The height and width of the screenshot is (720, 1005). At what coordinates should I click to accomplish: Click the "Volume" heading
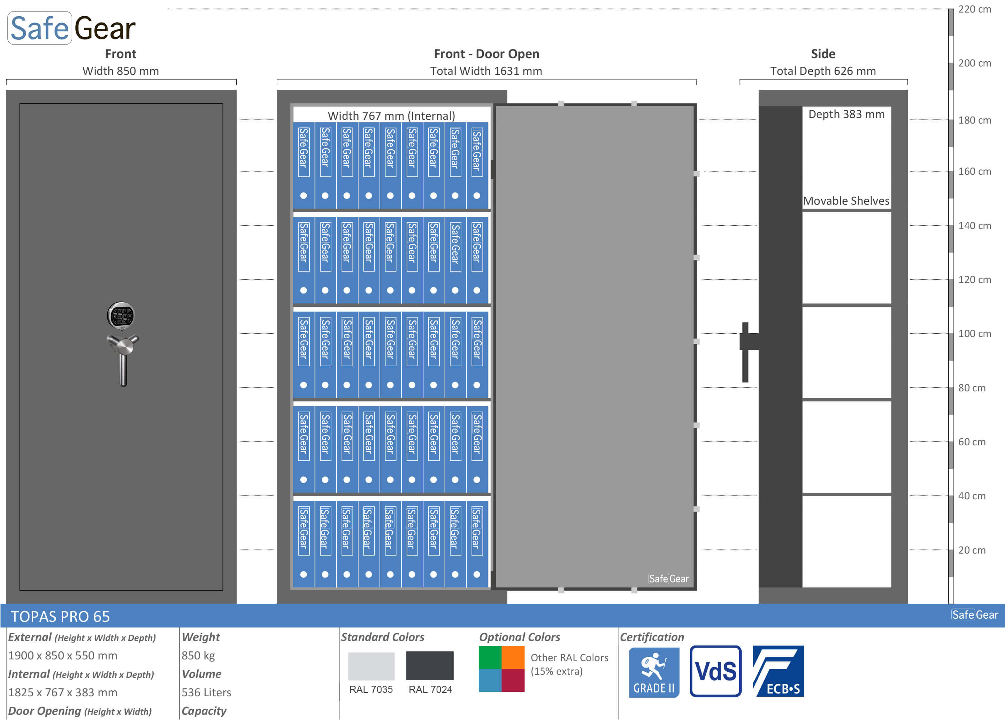(x=202, y=674)
